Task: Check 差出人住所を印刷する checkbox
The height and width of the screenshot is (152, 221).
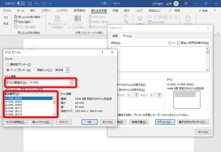Action: pos(179,43)
